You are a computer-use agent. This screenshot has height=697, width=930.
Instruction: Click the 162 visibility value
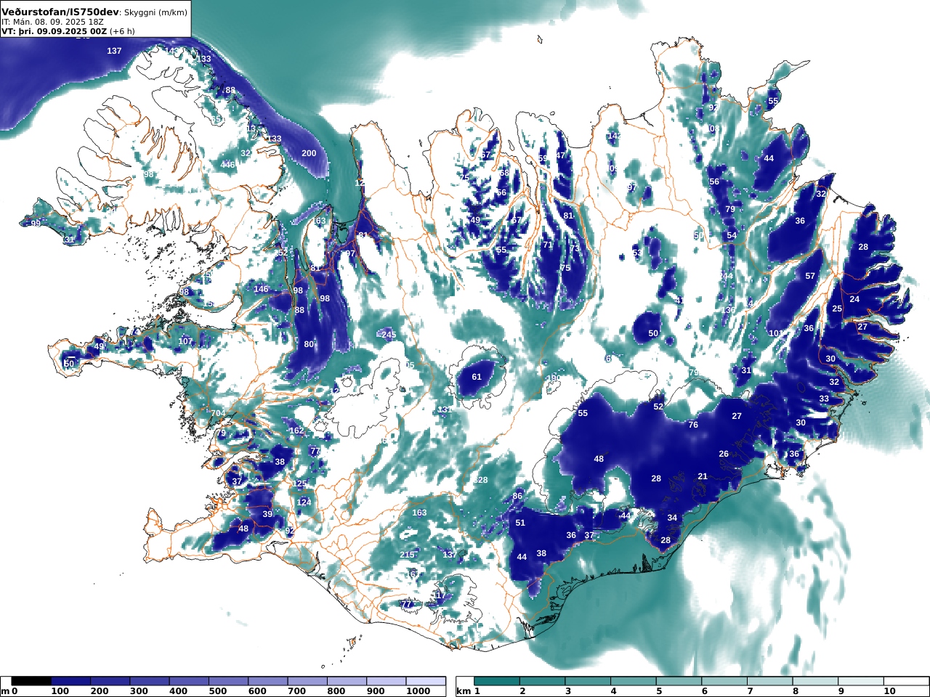click(x=296, y=431)
